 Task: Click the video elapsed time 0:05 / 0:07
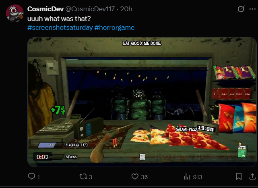pos(172,157)
